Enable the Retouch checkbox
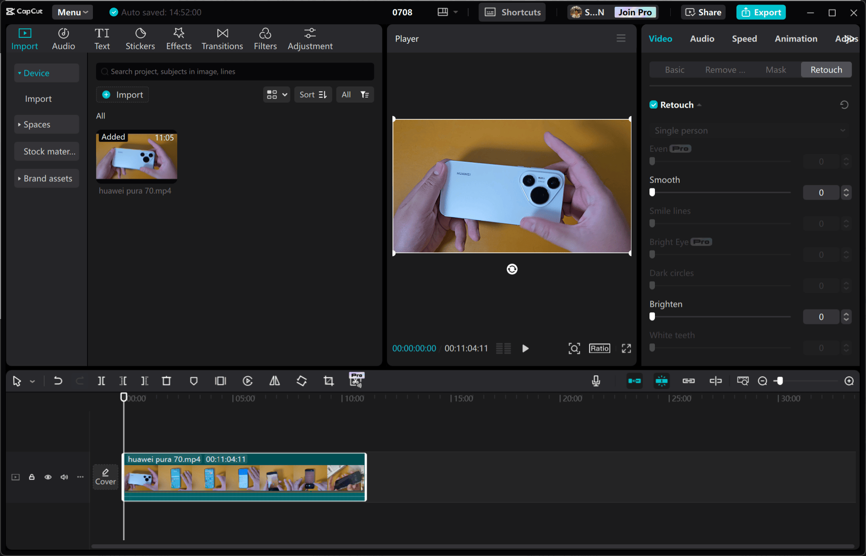Viewport: 866px width, 556px height. [654, 105]
